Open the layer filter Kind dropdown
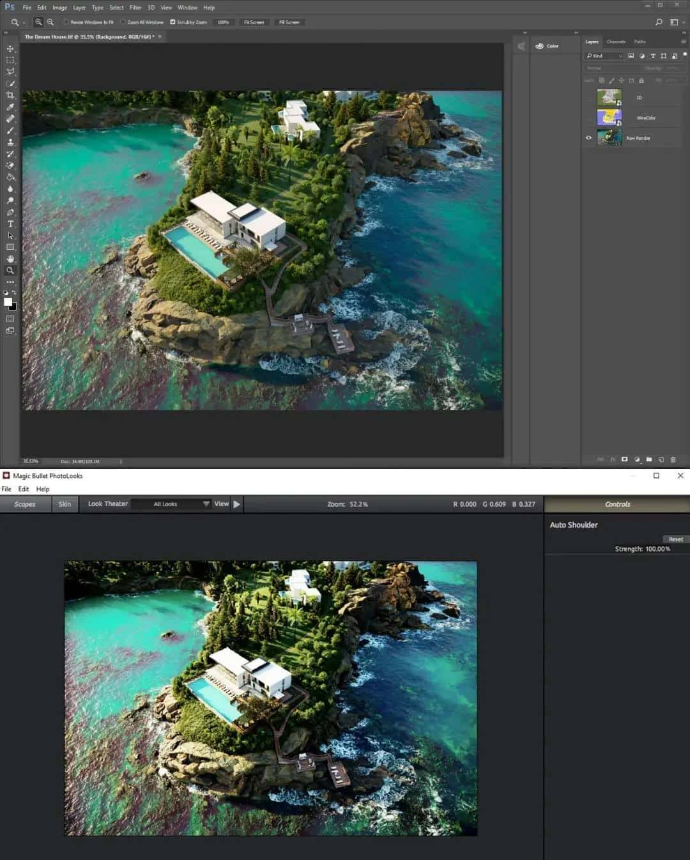The width and height of the screenshot is (690, 860). (603, 56)
